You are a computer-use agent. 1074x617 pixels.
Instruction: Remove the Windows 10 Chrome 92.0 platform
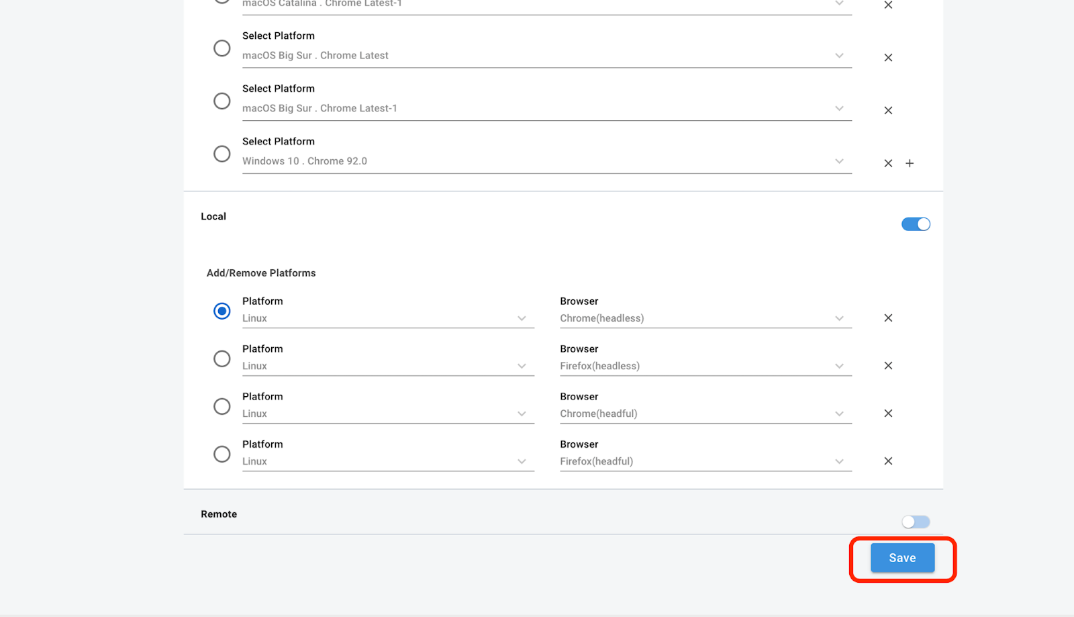(888, 163)
